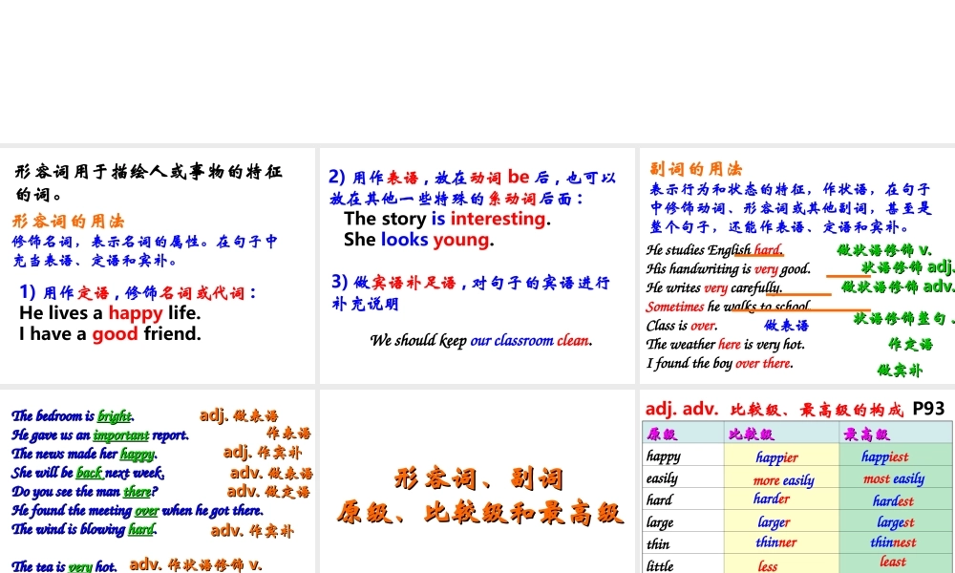Open the slide about 用作表语 after be
Image resolution: width=955 pixels, height=573 pixels.
coord(477,265)
